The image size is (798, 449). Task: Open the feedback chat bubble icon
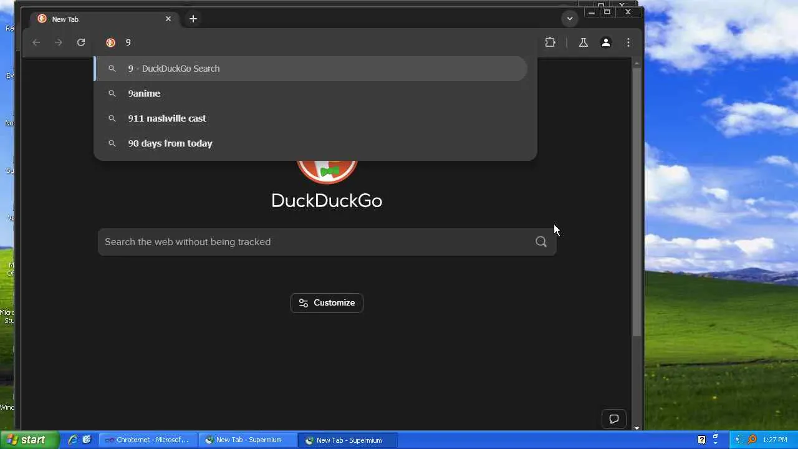614,419
